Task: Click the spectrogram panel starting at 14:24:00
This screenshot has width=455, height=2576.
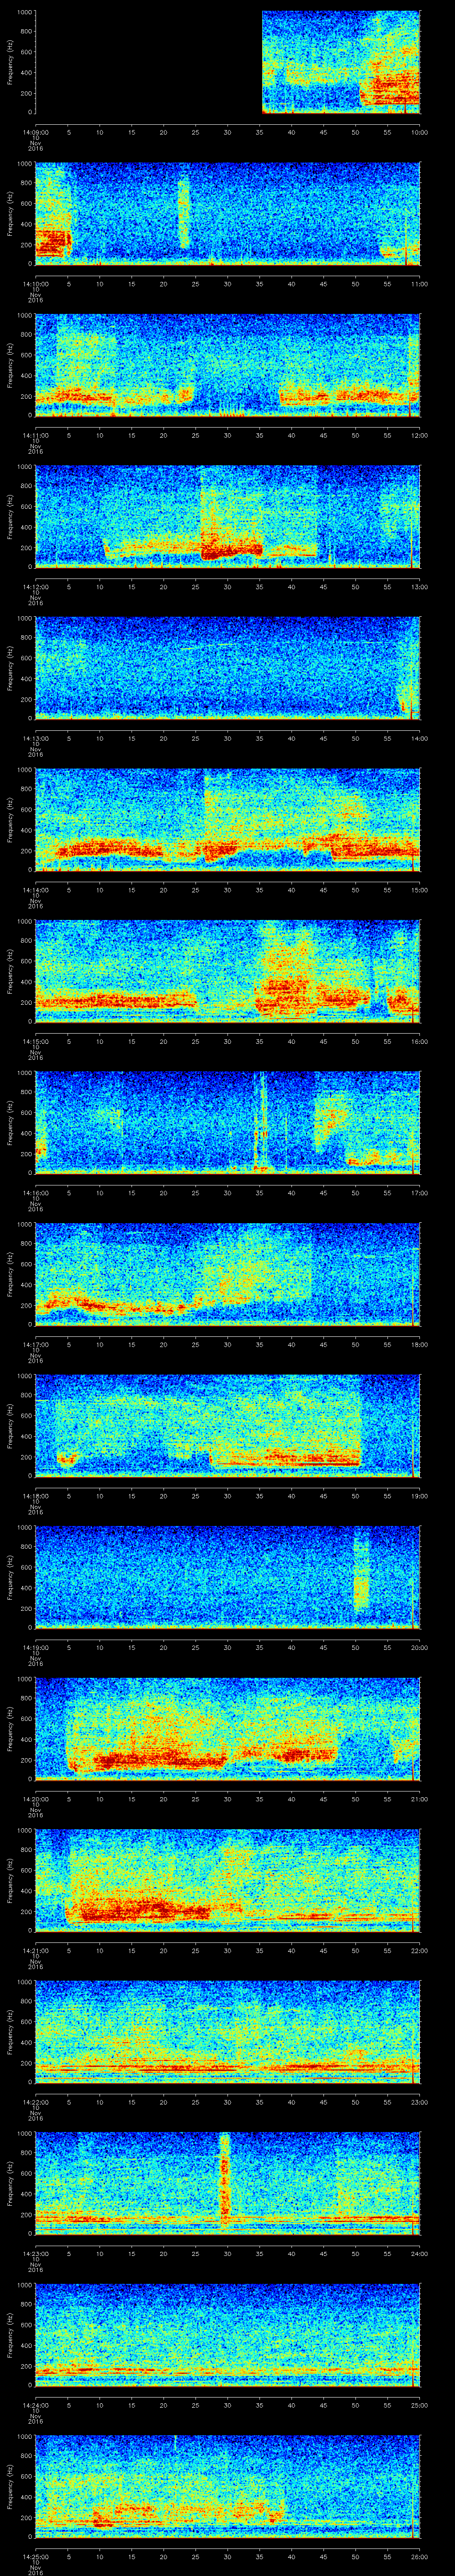Action: (x=227, y=2335)
